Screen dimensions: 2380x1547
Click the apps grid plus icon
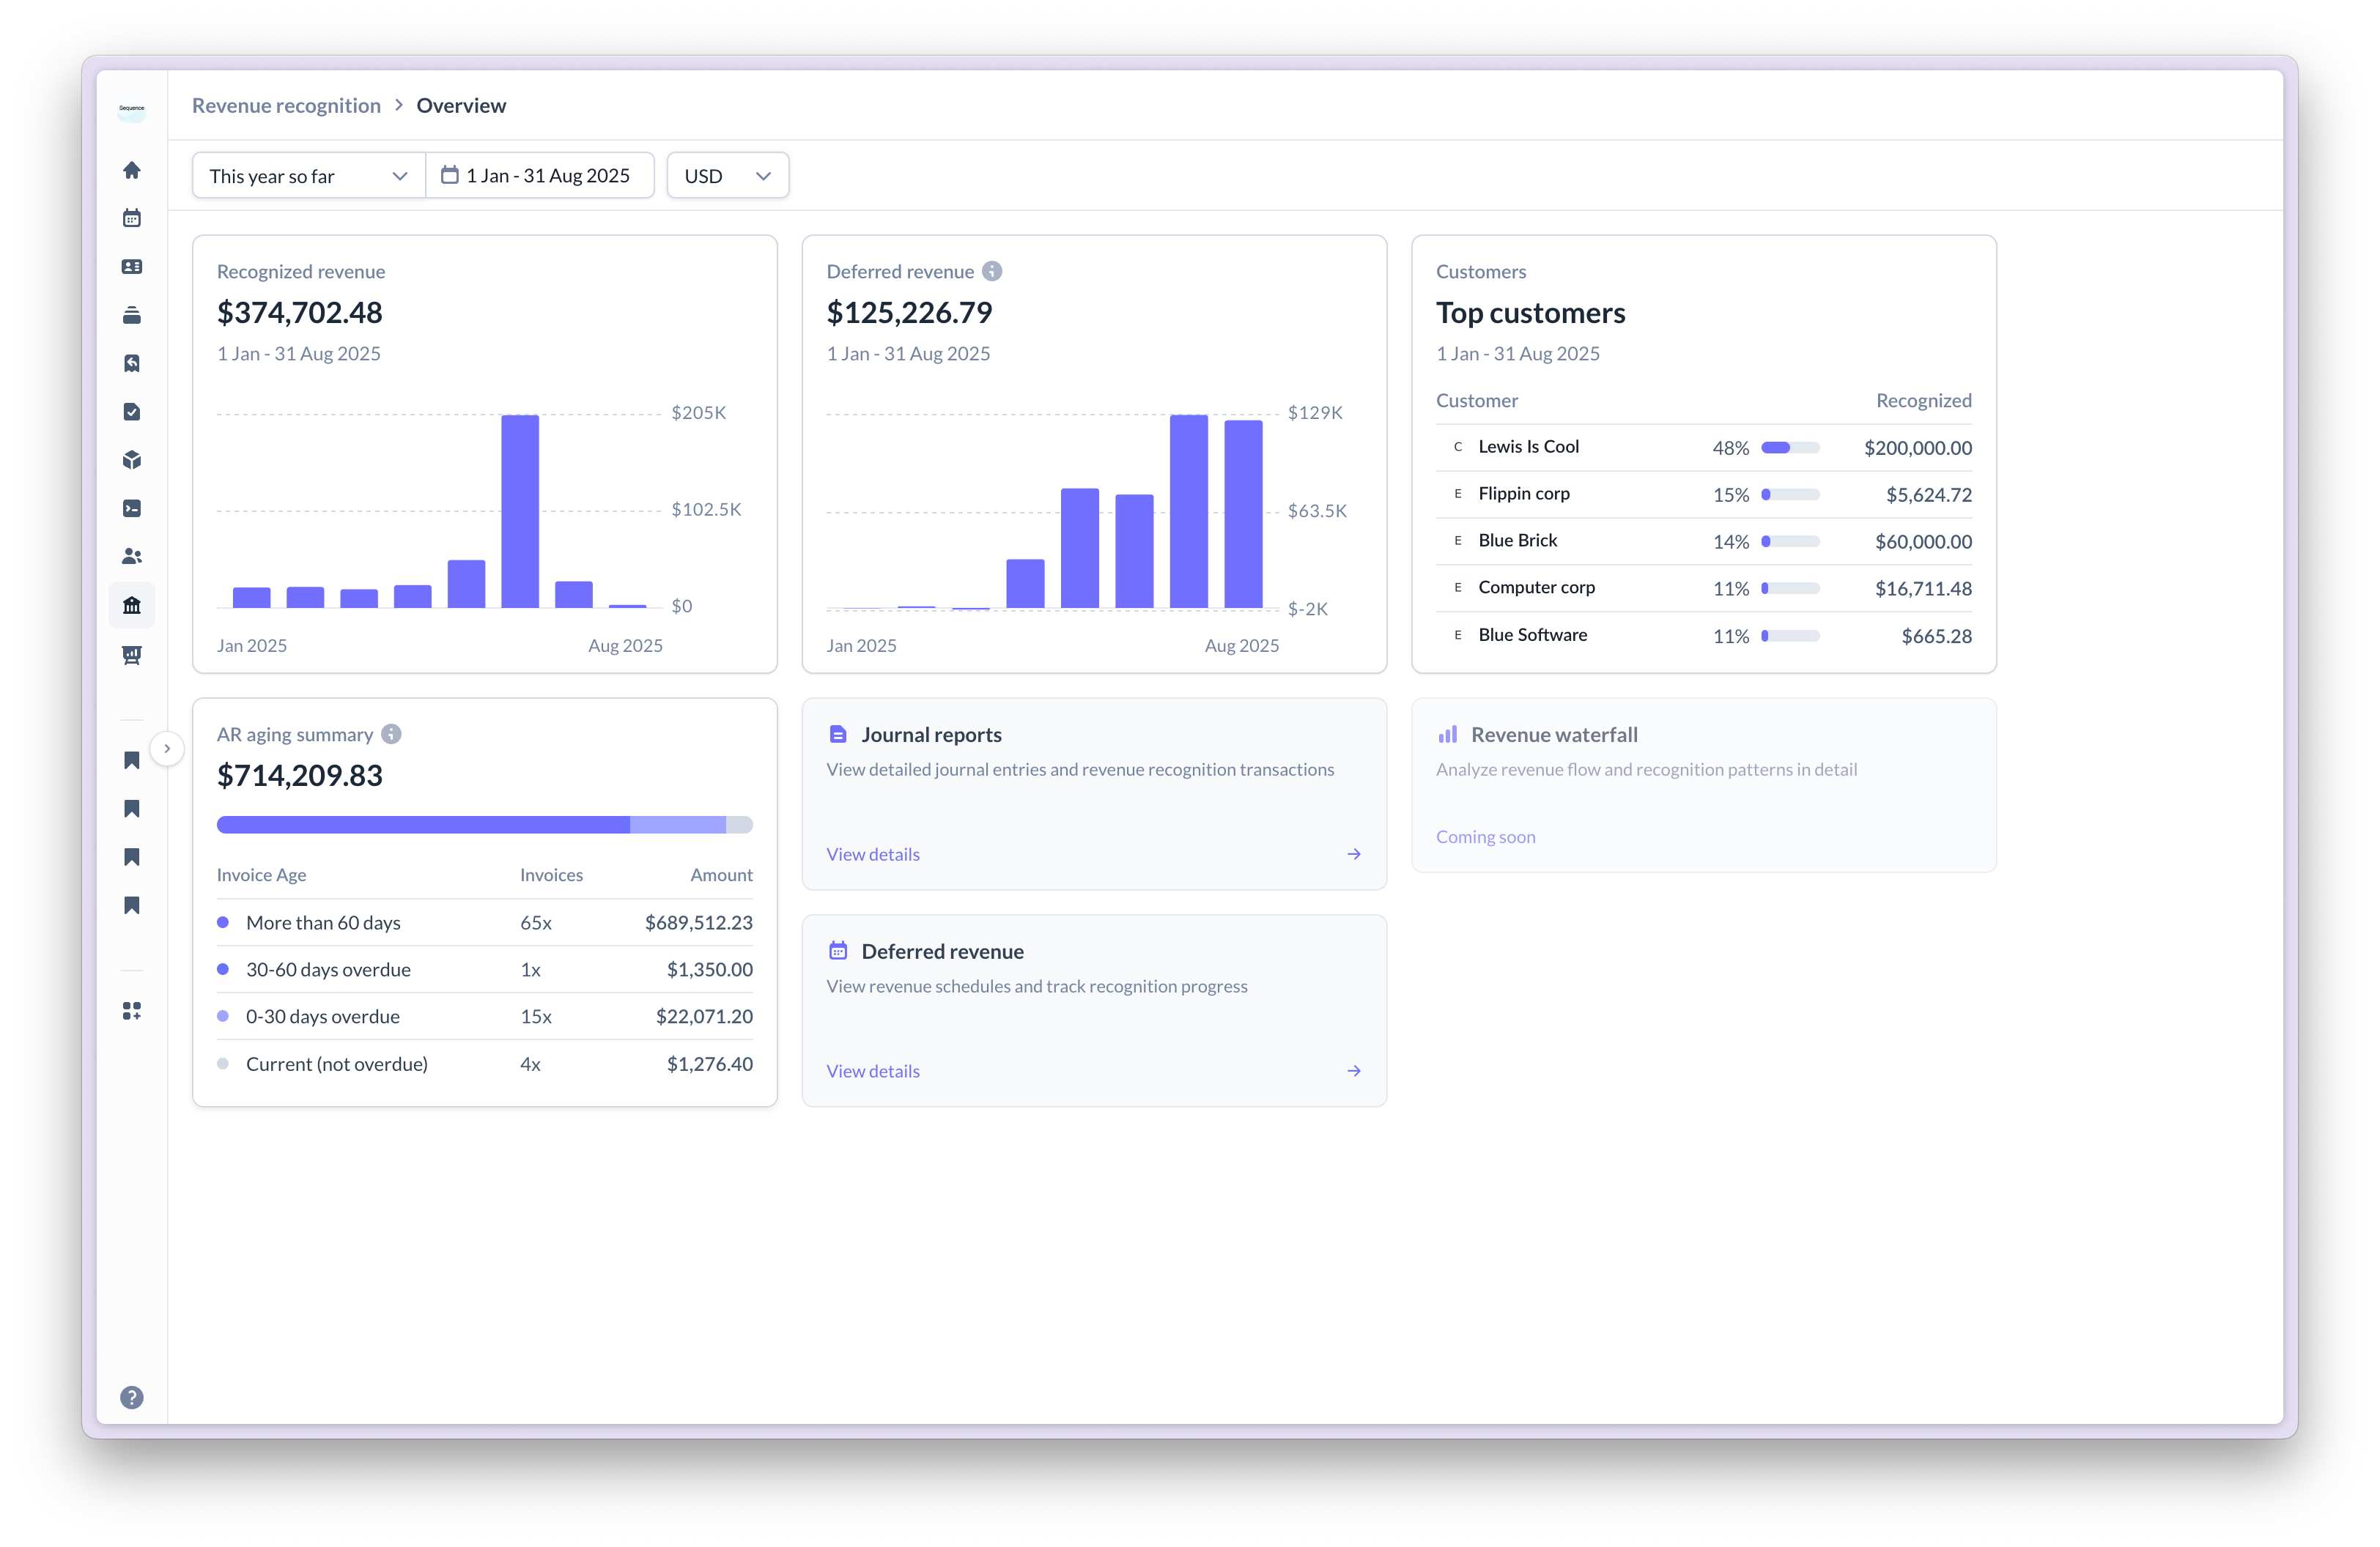(x=131, y=1012)
